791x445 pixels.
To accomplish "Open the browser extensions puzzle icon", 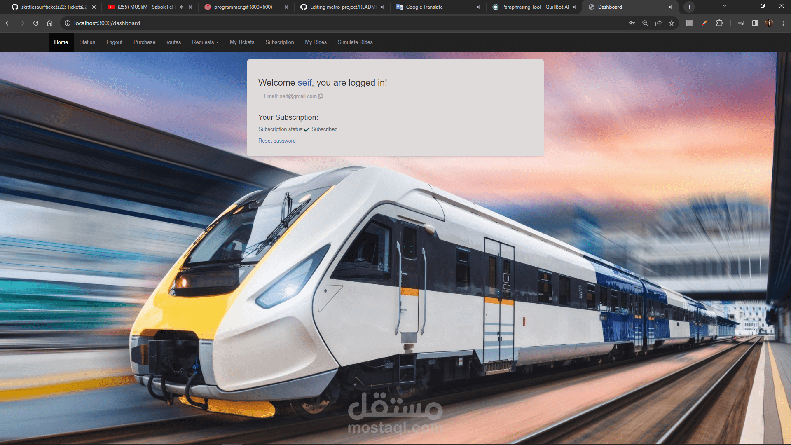I will pos(719,23).
